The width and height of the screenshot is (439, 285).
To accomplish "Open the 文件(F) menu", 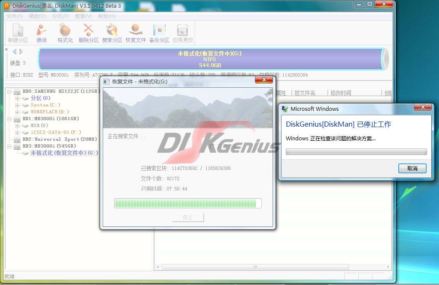I will [14, 16].
